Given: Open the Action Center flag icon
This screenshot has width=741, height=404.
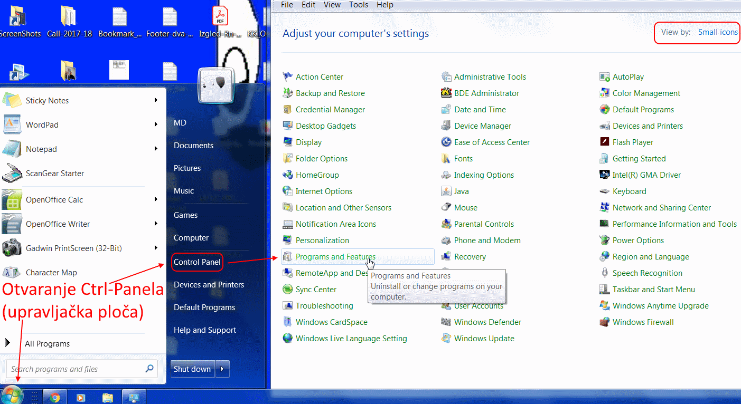Looking at the screenshot, I should tap(287, 76).
